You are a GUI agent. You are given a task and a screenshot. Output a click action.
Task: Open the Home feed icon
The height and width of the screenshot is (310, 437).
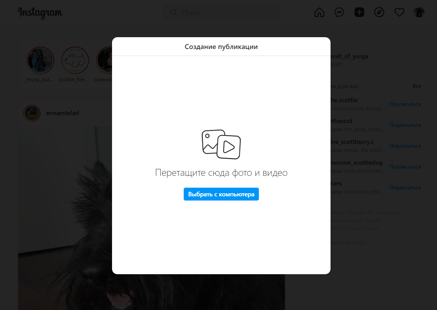[319, 13]
